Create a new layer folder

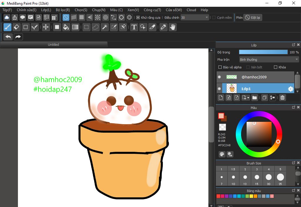point(255,97)
